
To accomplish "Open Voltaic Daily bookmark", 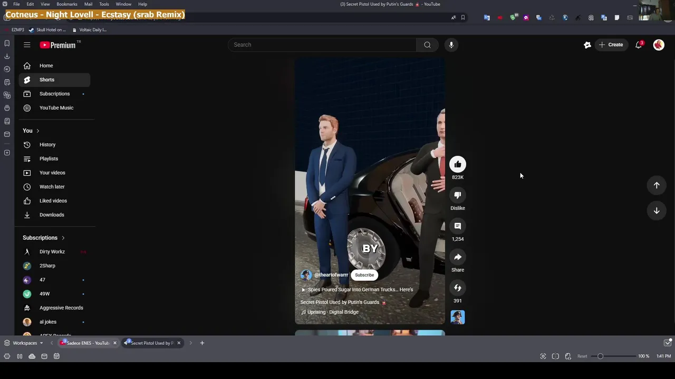I will [x=89, y=30].
